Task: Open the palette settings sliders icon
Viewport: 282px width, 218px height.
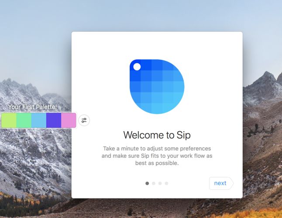Action: 84,120
